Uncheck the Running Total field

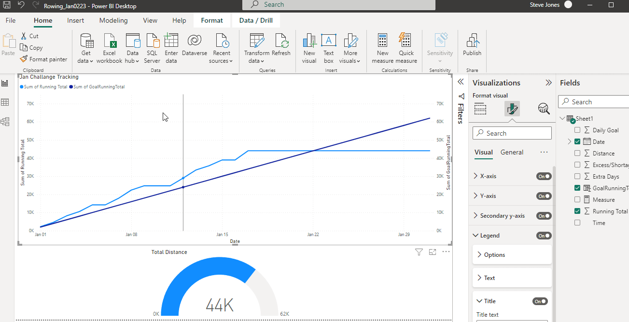[577, 211]
